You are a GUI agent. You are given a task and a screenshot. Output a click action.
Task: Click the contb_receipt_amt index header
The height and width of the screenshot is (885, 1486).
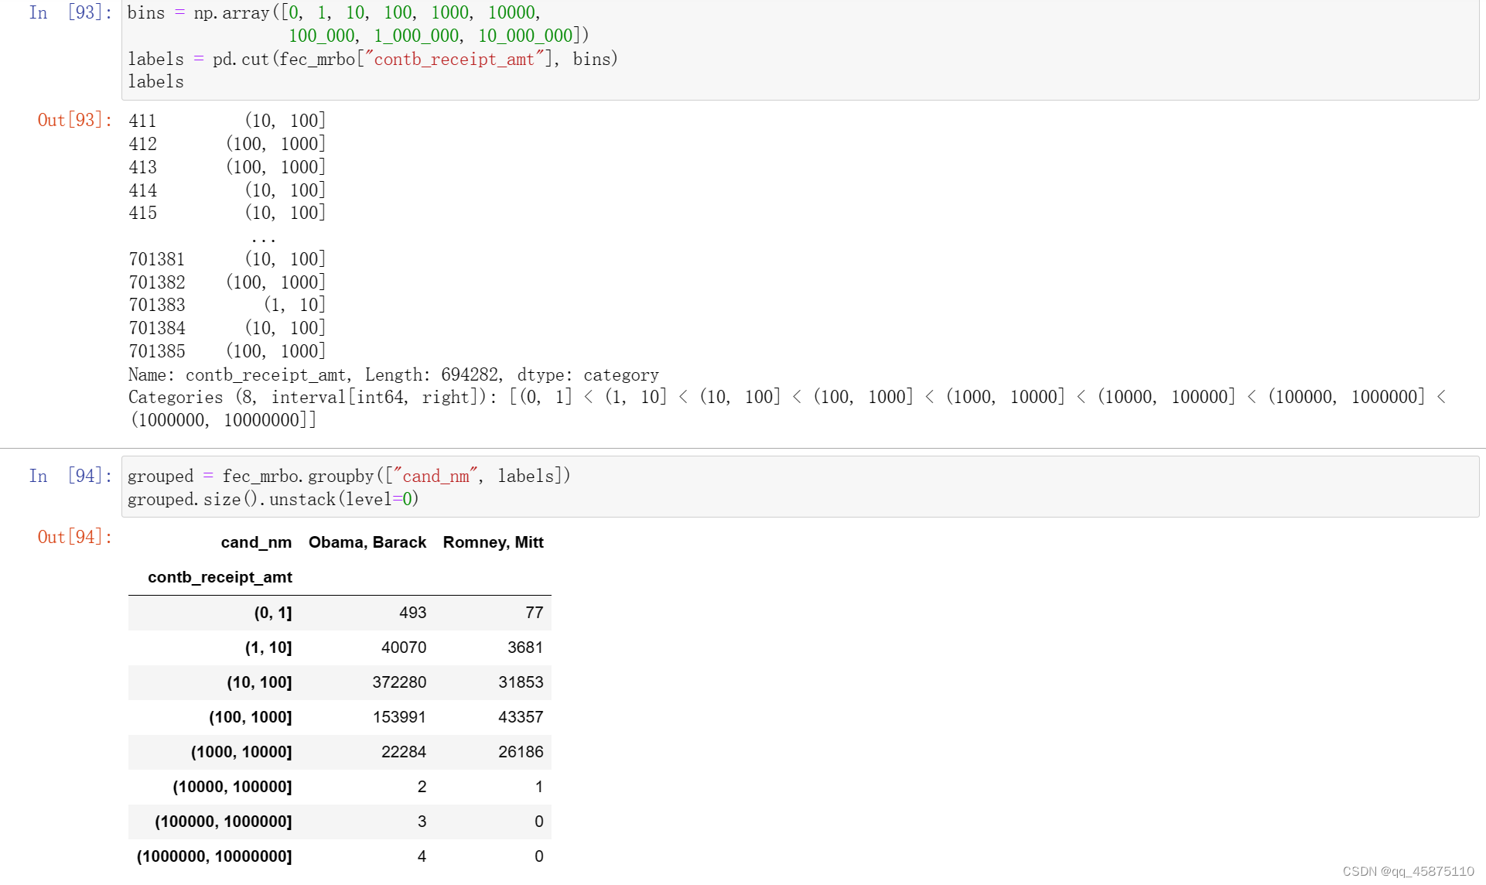tap(220, 577)
